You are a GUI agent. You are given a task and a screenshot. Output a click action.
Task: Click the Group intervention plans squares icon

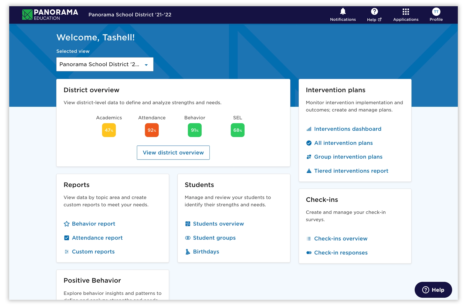[309, 157]
